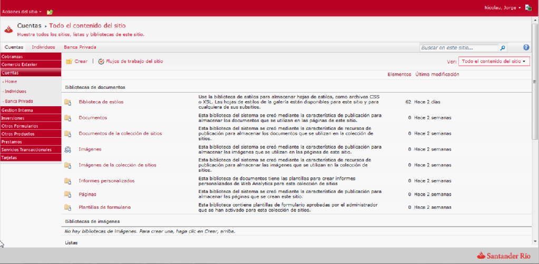Open the Biblioteca de estilos link

coord(101,102)
